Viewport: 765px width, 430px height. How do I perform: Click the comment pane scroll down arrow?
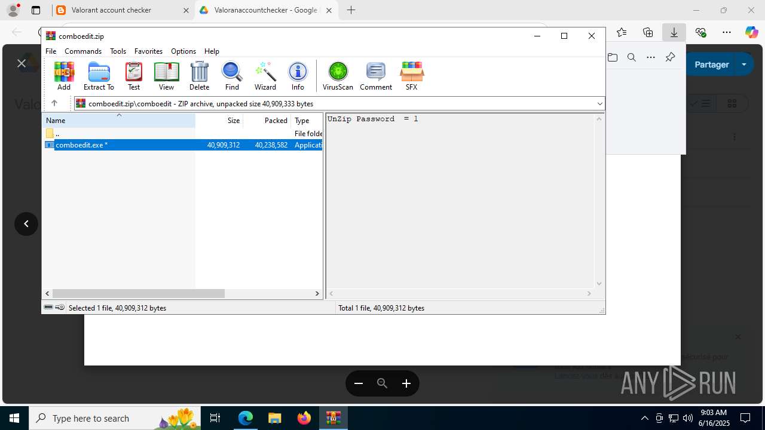coord(599,284)
